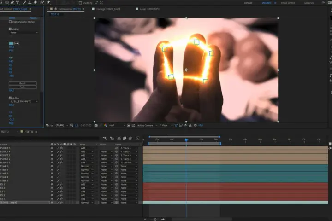Select the Pen tool in the toolbar
The height and width of the screenshot is (221, 332).
12,3
